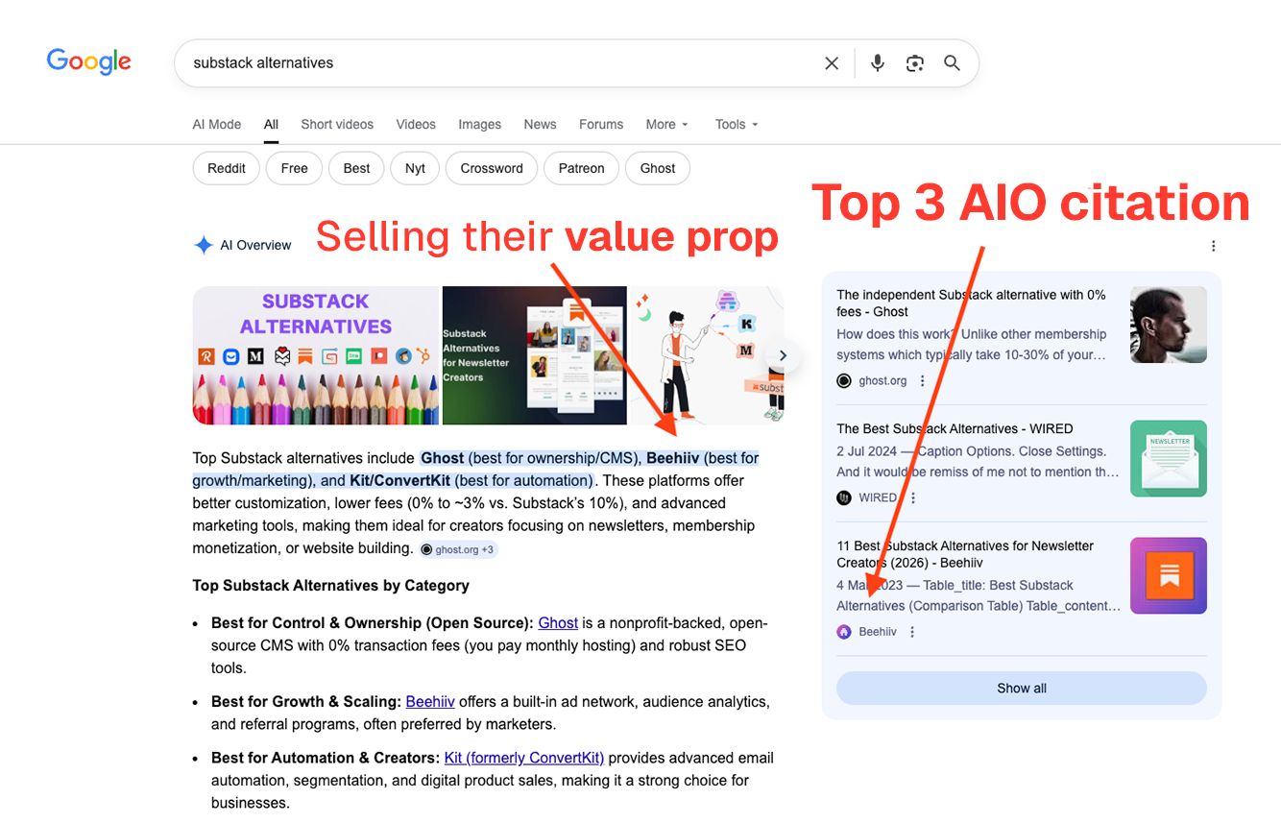Click the 'Top Substack Alternatives by Category' heading
This screenshot has height=823, width=1281.
tap(330, 586)
